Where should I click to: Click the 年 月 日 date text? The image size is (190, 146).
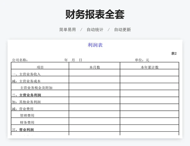coord(73,60)
